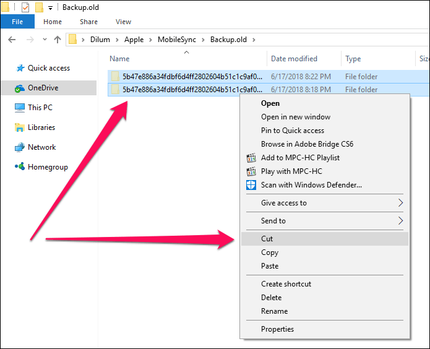Viewport: 430px width, 349px height.
Task: Select the folder modified at 8:18 PM
Action: 269,90
